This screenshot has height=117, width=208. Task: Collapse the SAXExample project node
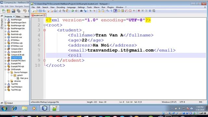point(6,69)
